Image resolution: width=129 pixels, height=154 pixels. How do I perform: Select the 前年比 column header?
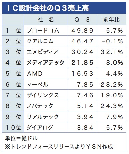coord(111,20)
